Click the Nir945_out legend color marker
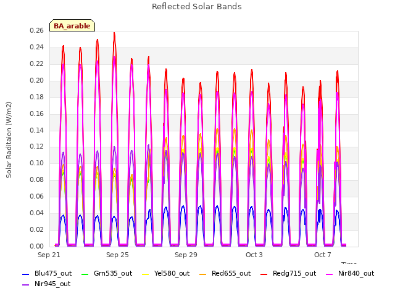This screenshot has width=395, height=296. click(x=26, y=285)
